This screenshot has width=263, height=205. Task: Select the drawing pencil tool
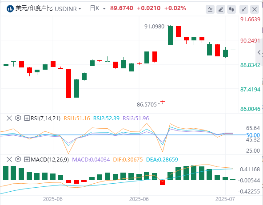tap(221, 9)
